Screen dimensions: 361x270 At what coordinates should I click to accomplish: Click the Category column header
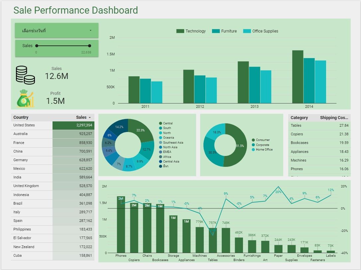(x=299, y=118)
